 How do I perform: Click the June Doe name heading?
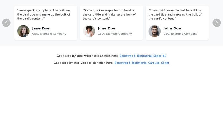pyautogui.click(x=106, y=28)
